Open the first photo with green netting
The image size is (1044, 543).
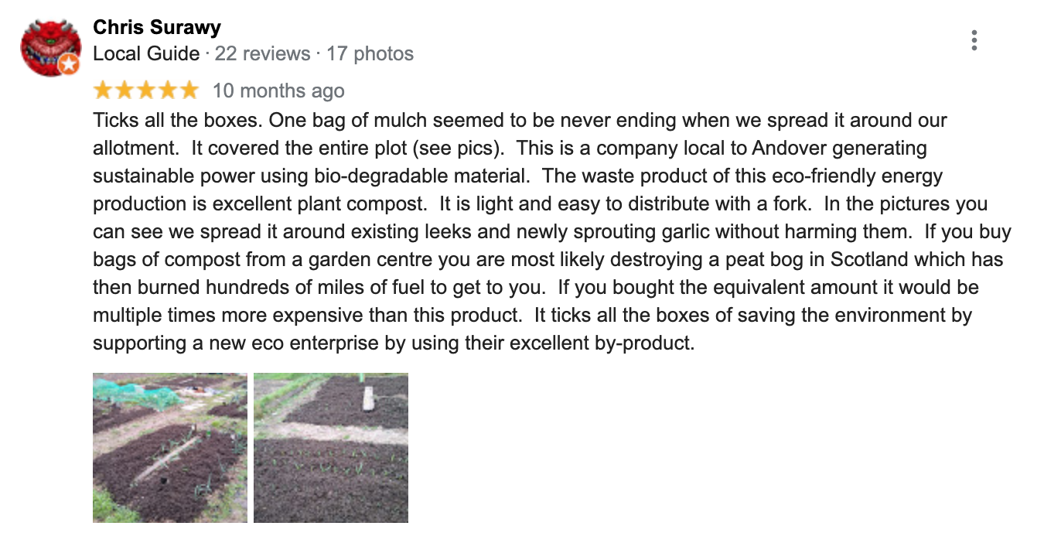pos(170,448)
